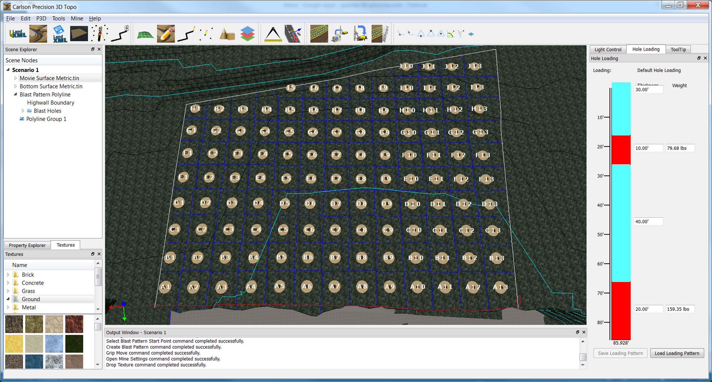Screen dimensions: 712x382
Task: Expand the Metal texture folder
Action: click(8, 307)
